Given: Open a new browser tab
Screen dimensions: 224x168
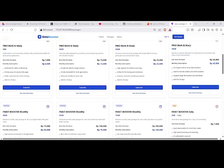Looking at the screenshot, I should click(196, 24).
